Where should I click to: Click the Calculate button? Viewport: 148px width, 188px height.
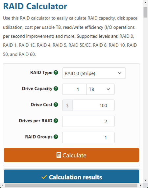71,155
